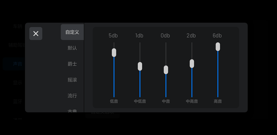277x135 pixels.
Task: Select the 流行 preset
Action: 72,96
